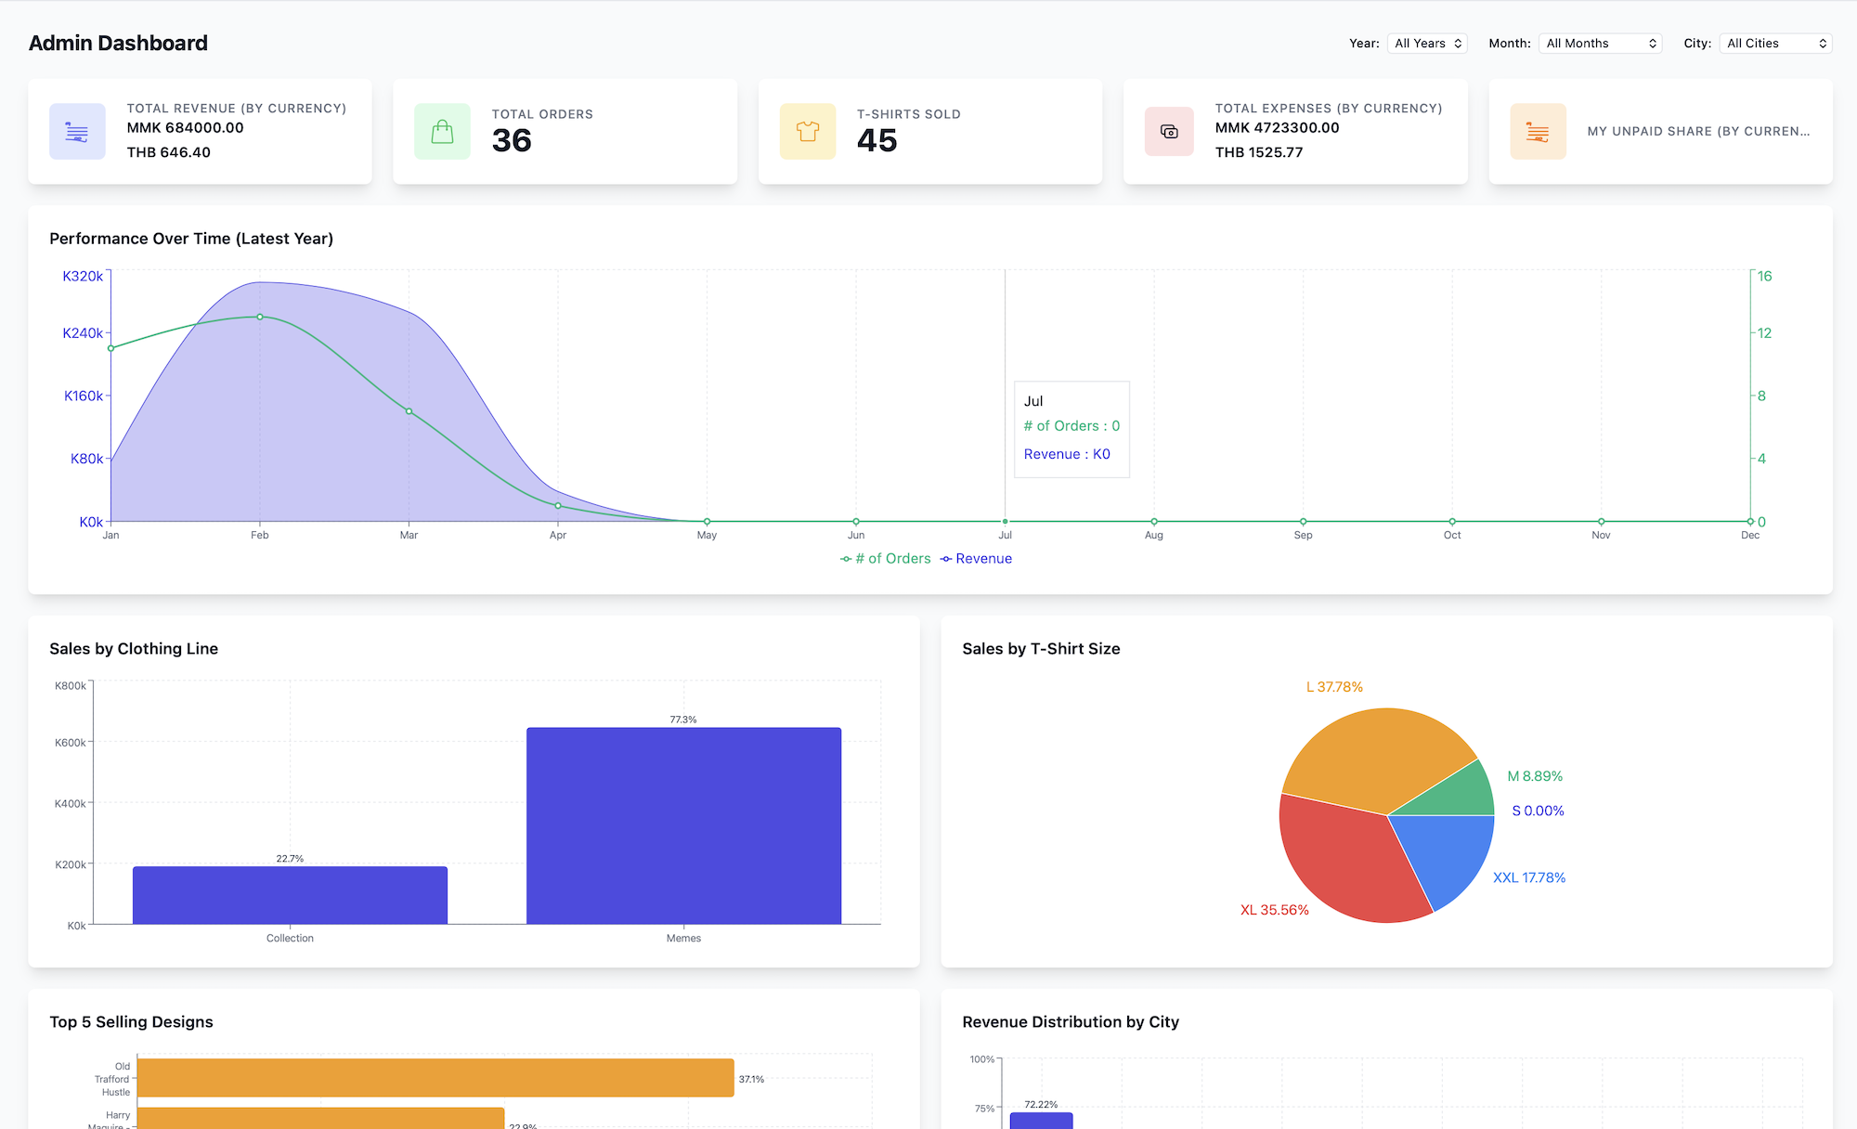This screenshot has width=1857, height=1129.
Task: Click the T-shirts sold count 45
Action: tap(877, 140)
